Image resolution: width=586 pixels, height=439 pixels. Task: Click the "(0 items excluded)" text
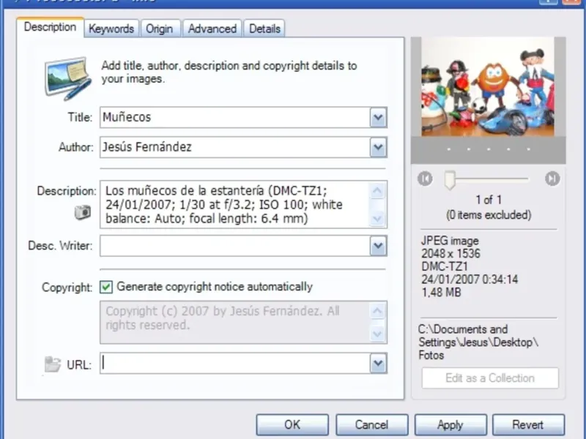click(x=489, y=215)
